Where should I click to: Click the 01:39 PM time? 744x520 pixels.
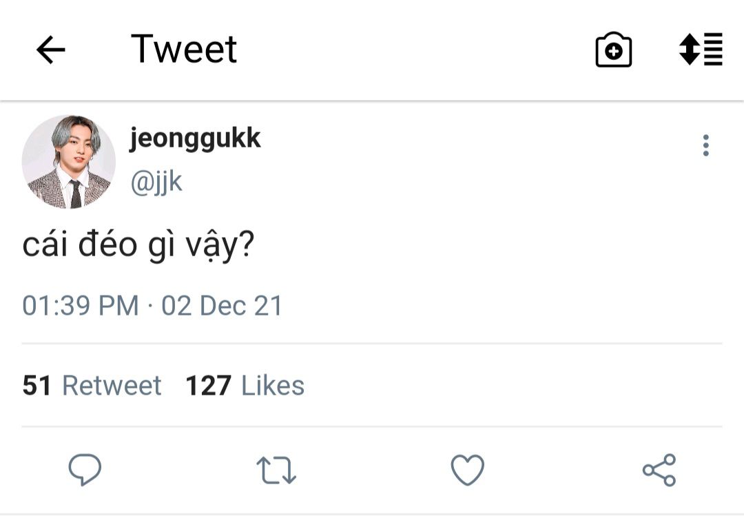(x=80, y=306)
